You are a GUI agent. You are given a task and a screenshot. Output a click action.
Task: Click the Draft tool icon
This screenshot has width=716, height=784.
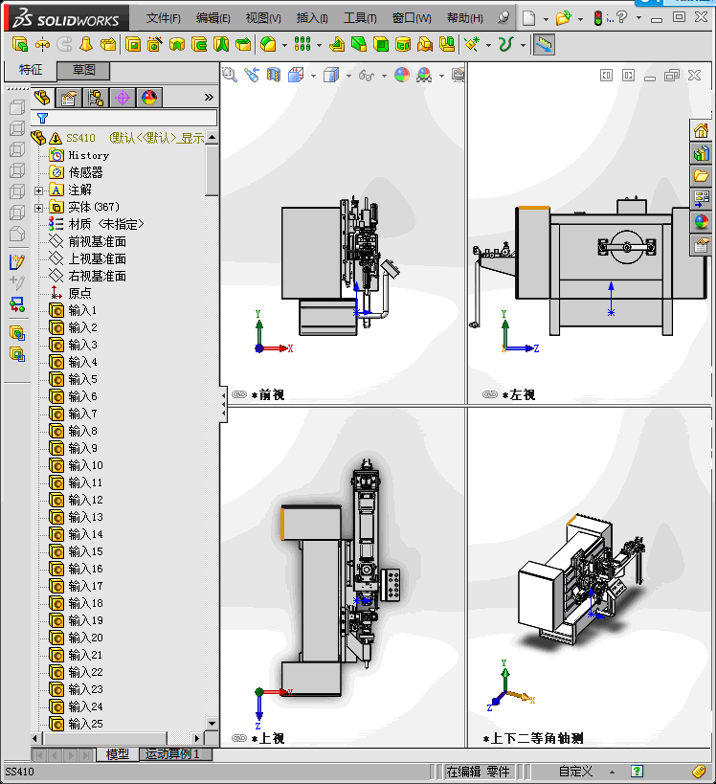pyautogui.click(x=359, y=44)
